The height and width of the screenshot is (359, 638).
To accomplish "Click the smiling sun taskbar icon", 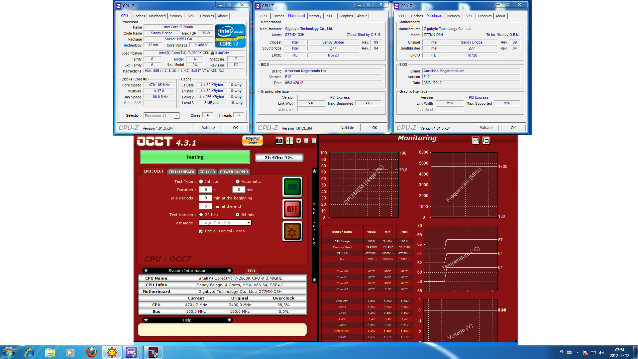I will (x=112, y=352).
